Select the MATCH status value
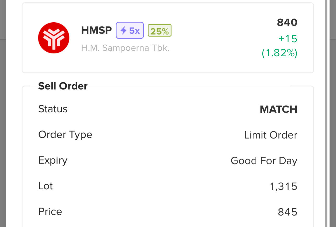 [x=278, y=109]
